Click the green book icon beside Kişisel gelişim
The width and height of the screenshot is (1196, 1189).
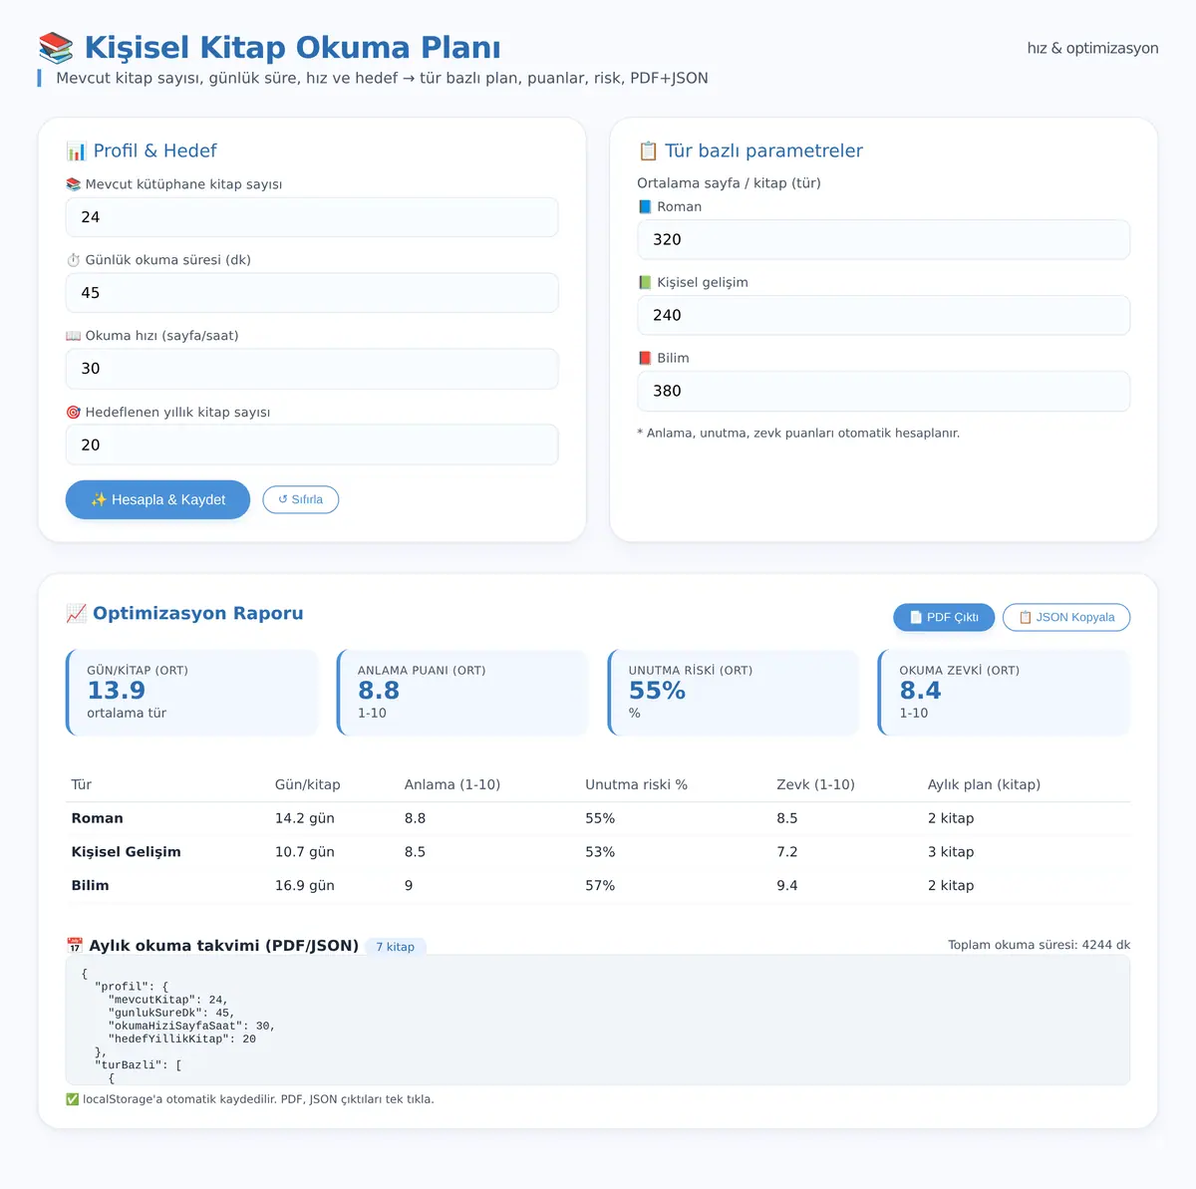click(x=645, y=283)
